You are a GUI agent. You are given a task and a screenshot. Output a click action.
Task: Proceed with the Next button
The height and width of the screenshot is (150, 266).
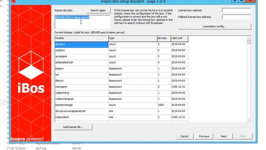(x=224, y=136)
